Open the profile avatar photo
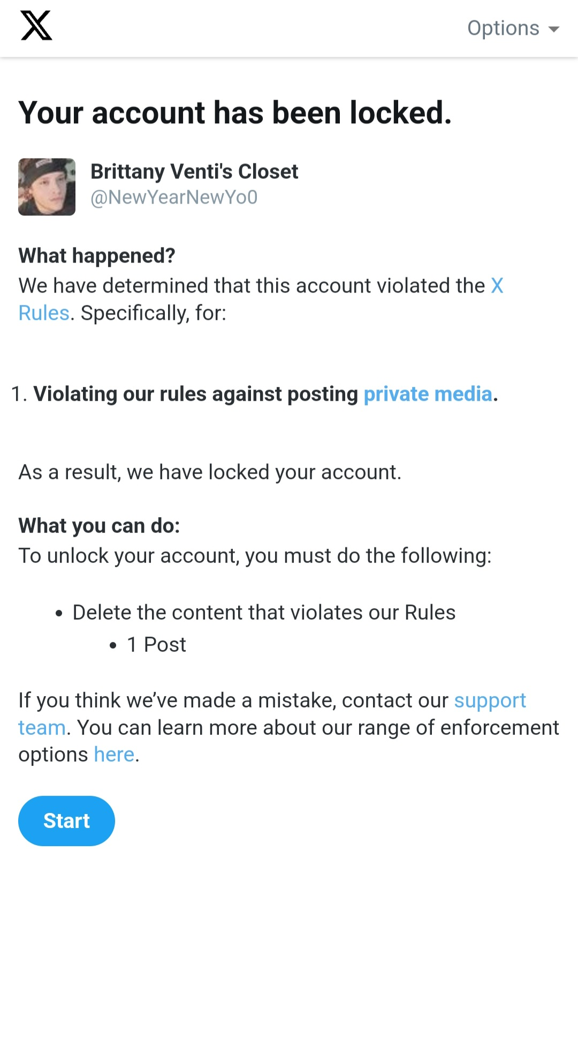The width and height of the screenshot is (578, 1053). click(47, 187)
